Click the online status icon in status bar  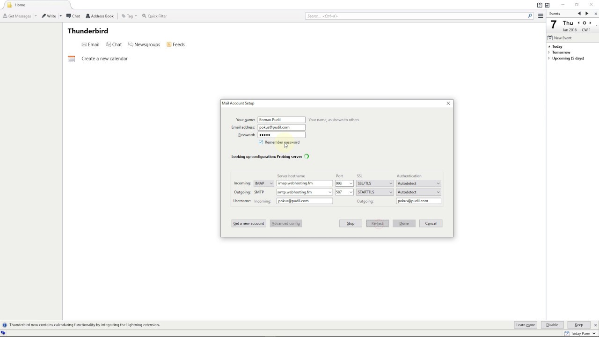click(3, 333)
